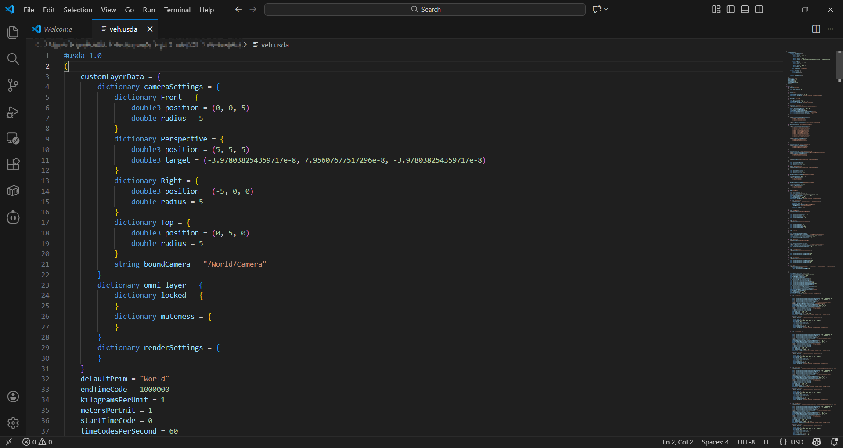
Task: Open the Copilot chat dropdown arrow
Action: coord(606,9)
